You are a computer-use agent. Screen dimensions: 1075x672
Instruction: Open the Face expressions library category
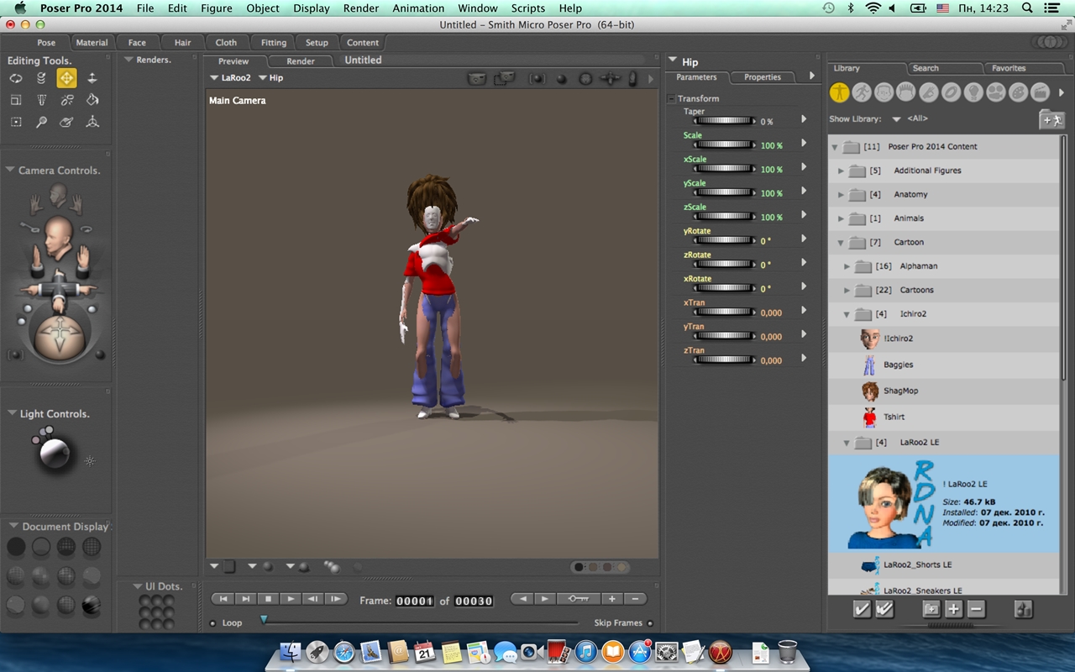[x=884, y=92]
